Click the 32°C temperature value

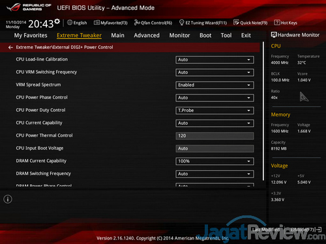pyautogui.click(x=301, y=62)
